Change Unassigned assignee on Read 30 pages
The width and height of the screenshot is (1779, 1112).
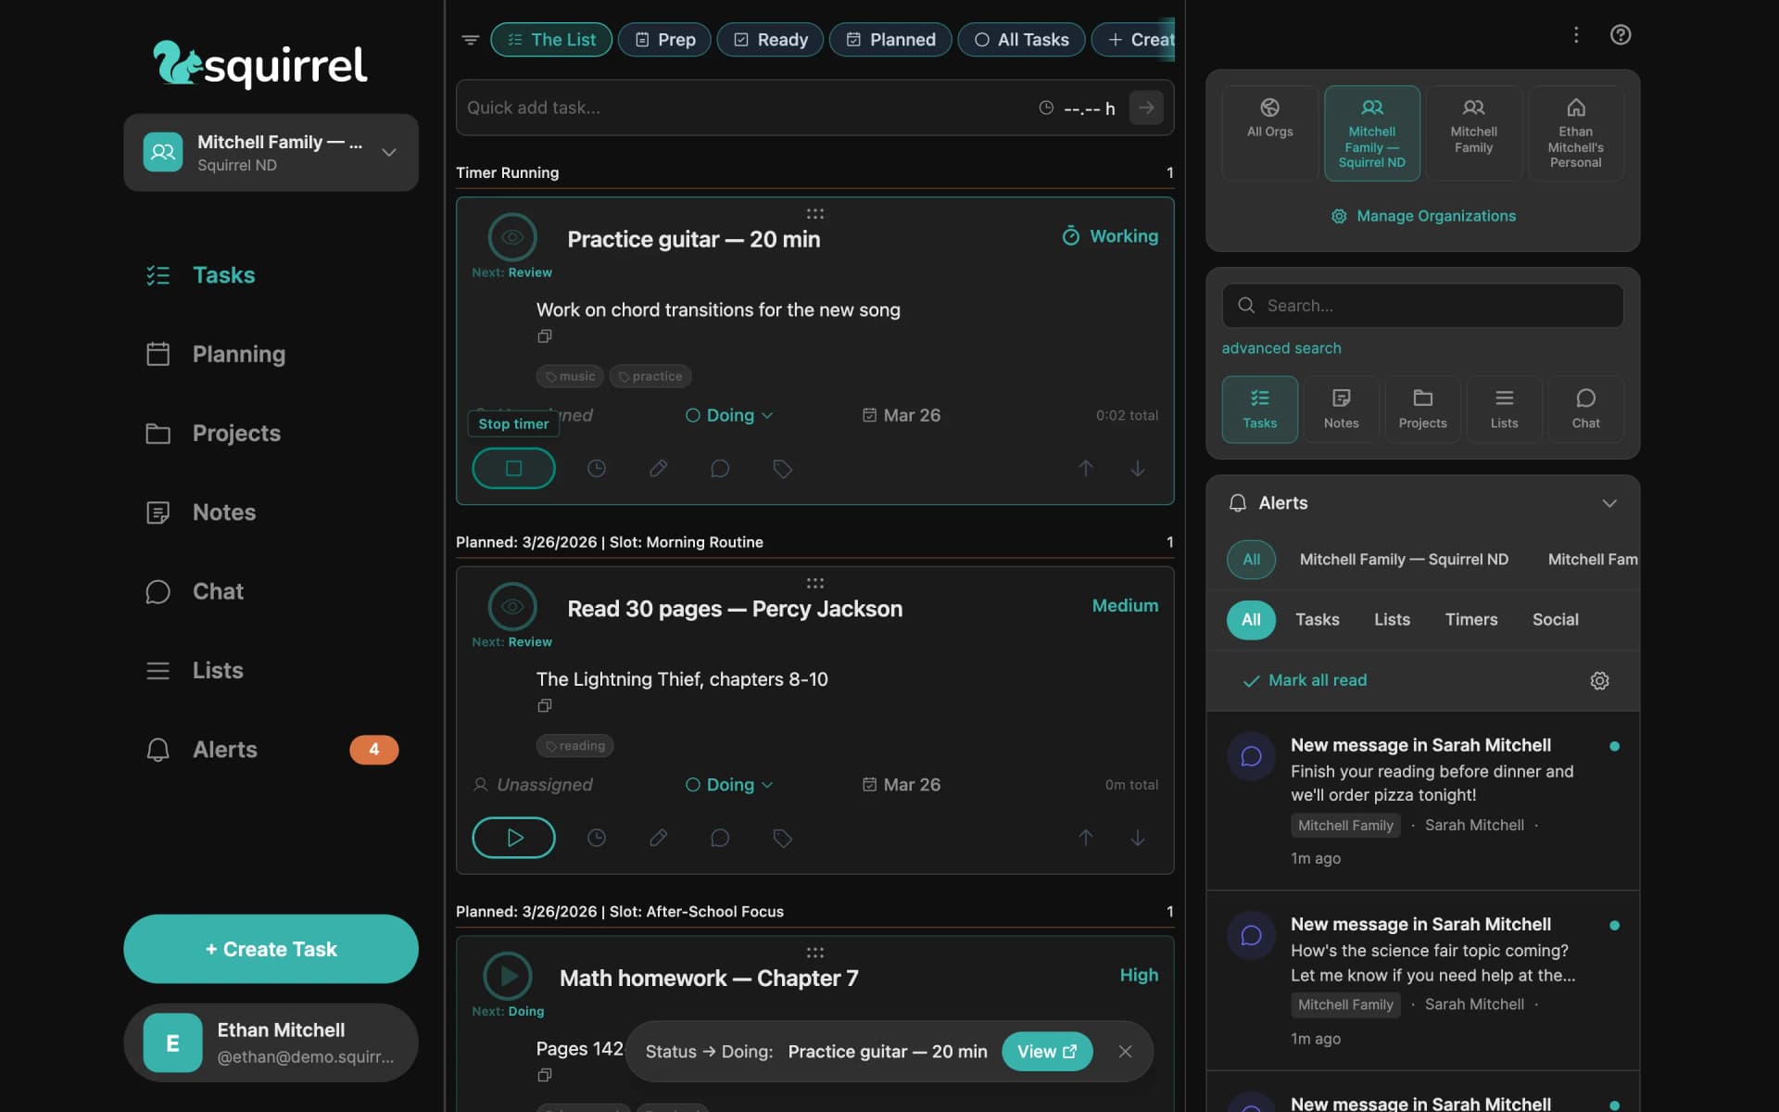(533, 785)
